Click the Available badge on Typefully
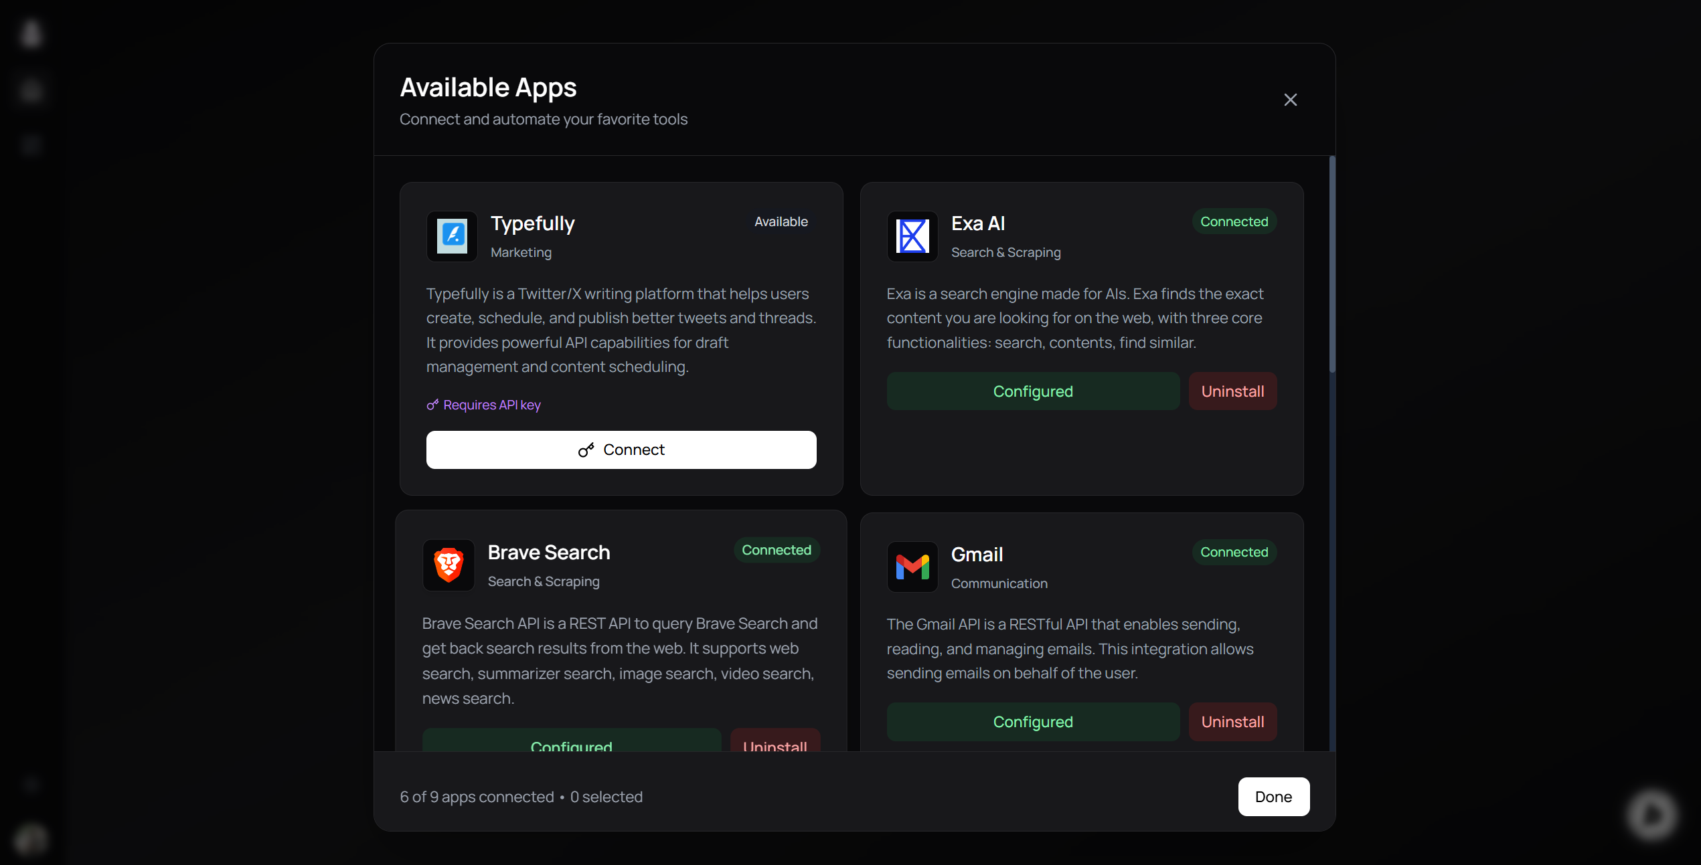The height and width of the screenshot is (865, 1701). click(x=781, y=221)
